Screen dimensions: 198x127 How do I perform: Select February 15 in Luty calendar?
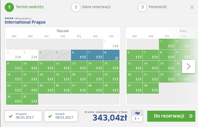(167, 66)
